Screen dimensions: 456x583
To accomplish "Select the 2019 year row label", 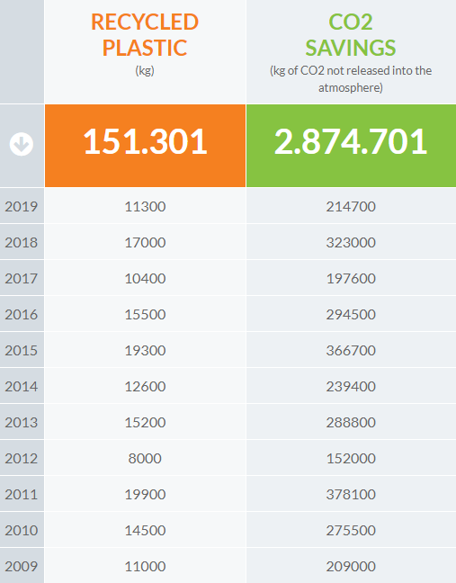I will click(22, 206).
